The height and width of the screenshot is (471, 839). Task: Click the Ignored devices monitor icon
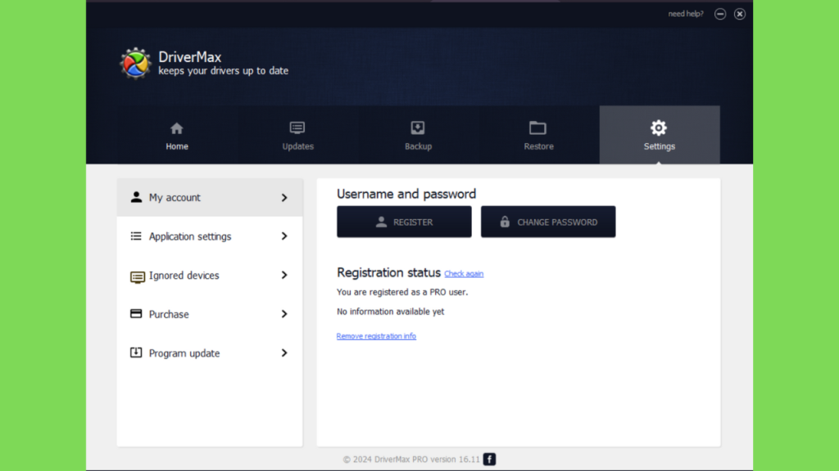pos(137,276)
